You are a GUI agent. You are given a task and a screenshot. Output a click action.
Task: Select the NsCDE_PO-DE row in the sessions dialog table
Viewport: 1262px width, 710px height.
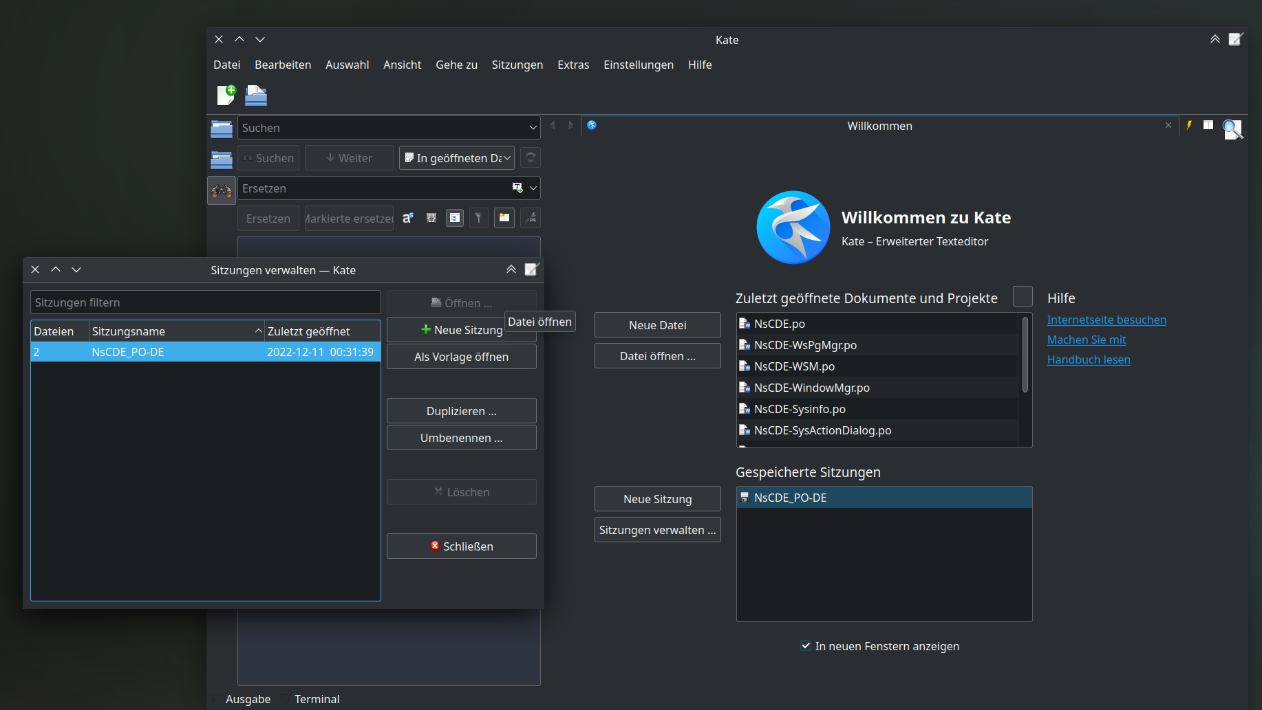click(x=206, y=352)
